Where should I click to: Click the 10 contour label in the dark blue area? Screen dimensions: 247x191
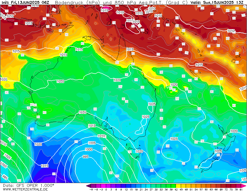54,174
